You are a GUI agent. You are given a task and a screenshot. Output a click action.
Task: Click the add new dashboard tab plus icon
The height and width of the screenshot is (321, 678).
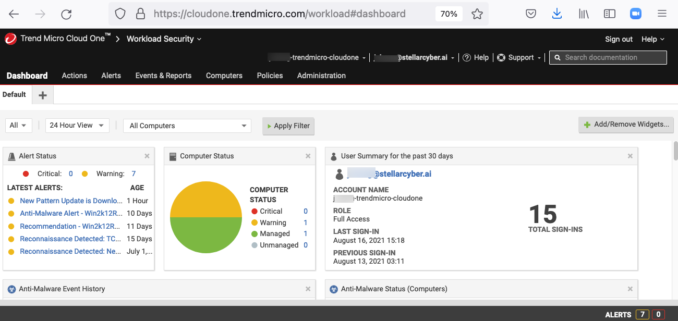pyautogui.click(x=43, y=95)
